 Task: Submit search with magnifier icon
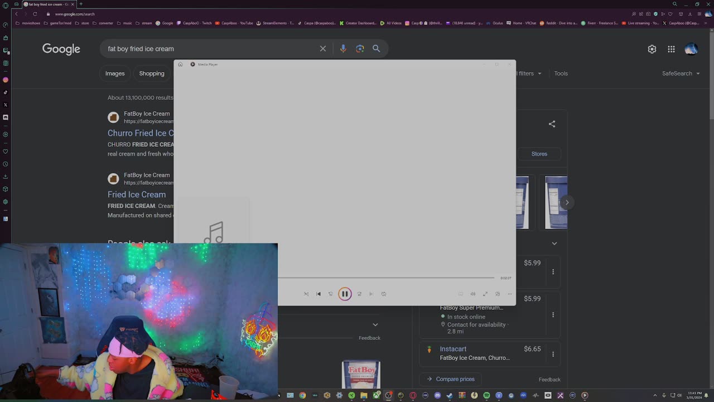tap(377, 49)
